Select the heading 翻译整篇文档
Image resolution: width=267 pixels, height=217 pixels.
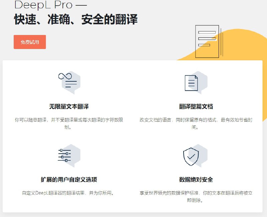click(196, 107)
